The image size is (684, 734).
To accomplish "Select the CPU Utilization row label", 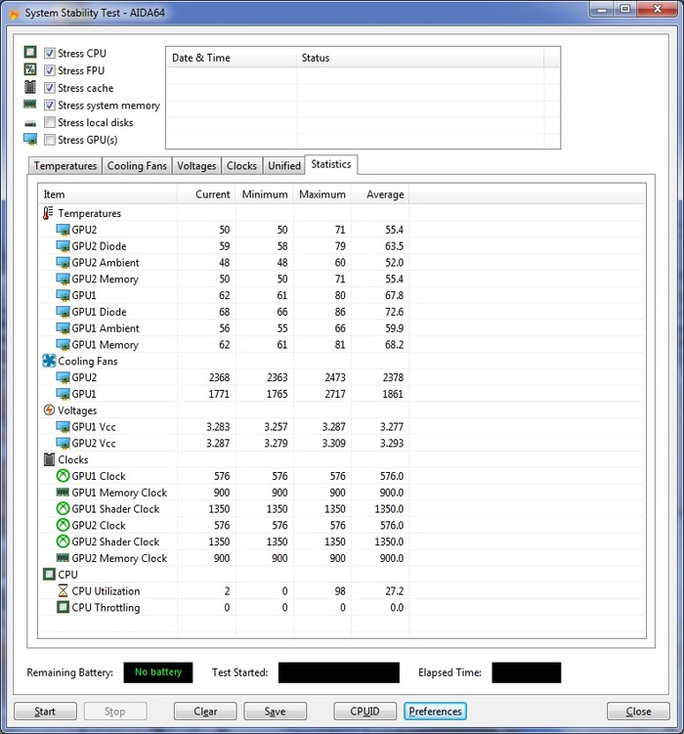I will (x=106, y=590).
